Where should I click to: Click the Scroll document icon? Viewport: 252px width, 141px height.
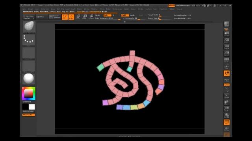tap(227, 34)
